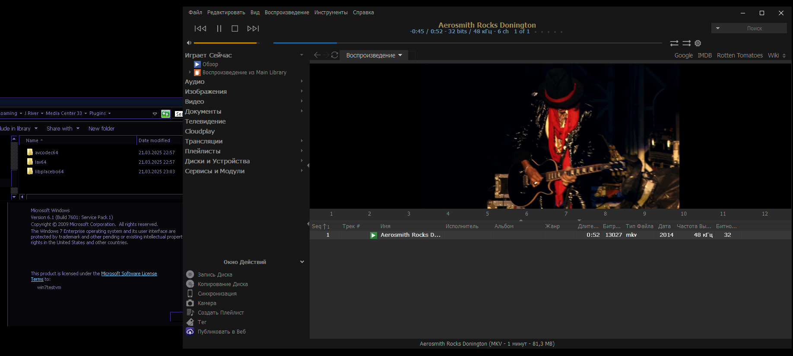793x356 pixels.
Task: Select the Aerosmith Rocks D… track row
Action: (x=550, y=235)
